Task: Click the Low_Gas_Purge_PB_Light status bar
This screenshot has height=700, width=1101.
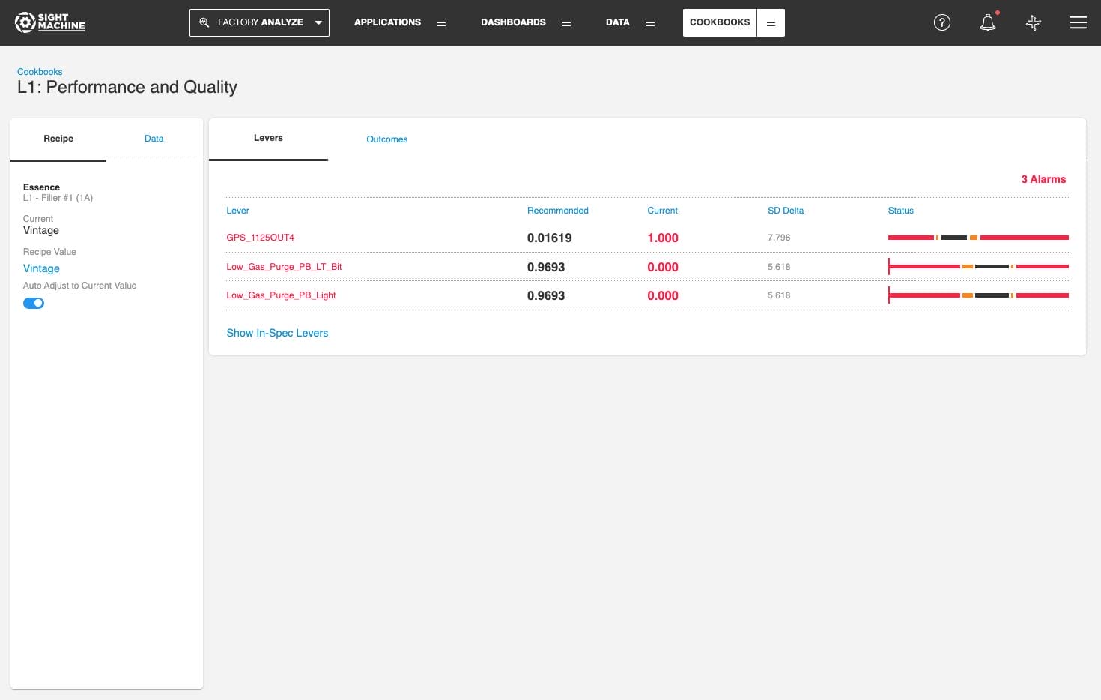Action: tap(978, 295)
